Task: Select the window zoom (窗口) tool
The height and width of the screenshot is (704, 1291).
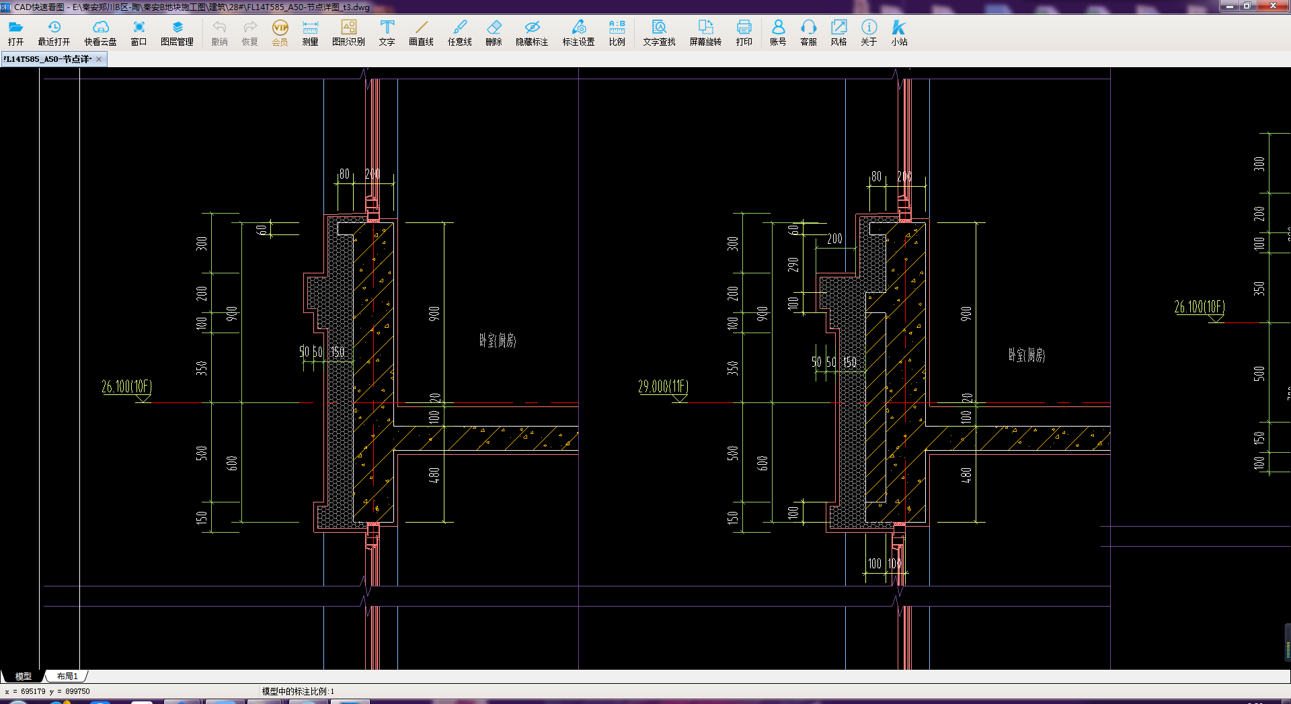Action: tap(139, 32)
